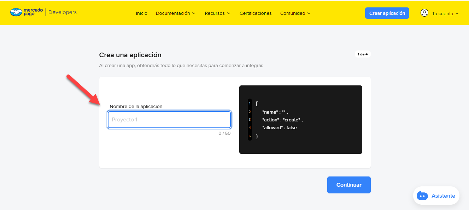The width and height of the screenshot is (469, 210).
Task: Click the Tu cuenta label
Action: 442,14
